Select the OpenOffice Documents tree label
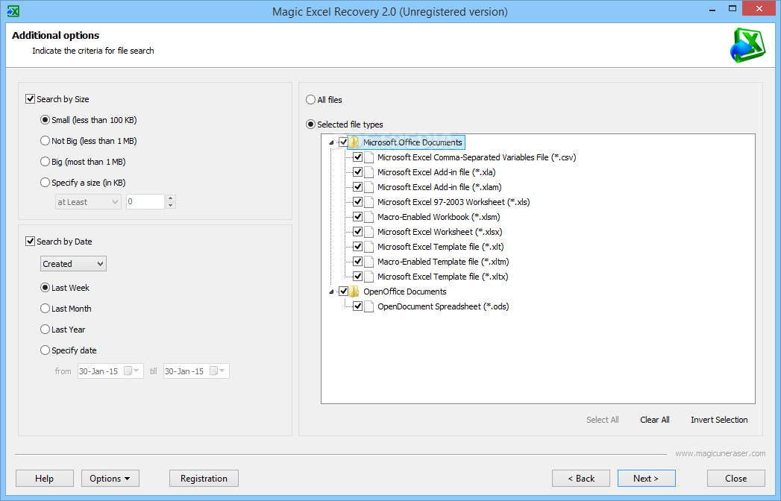The image size is (781, 501). pyautogui.click(x=404, y=292)
